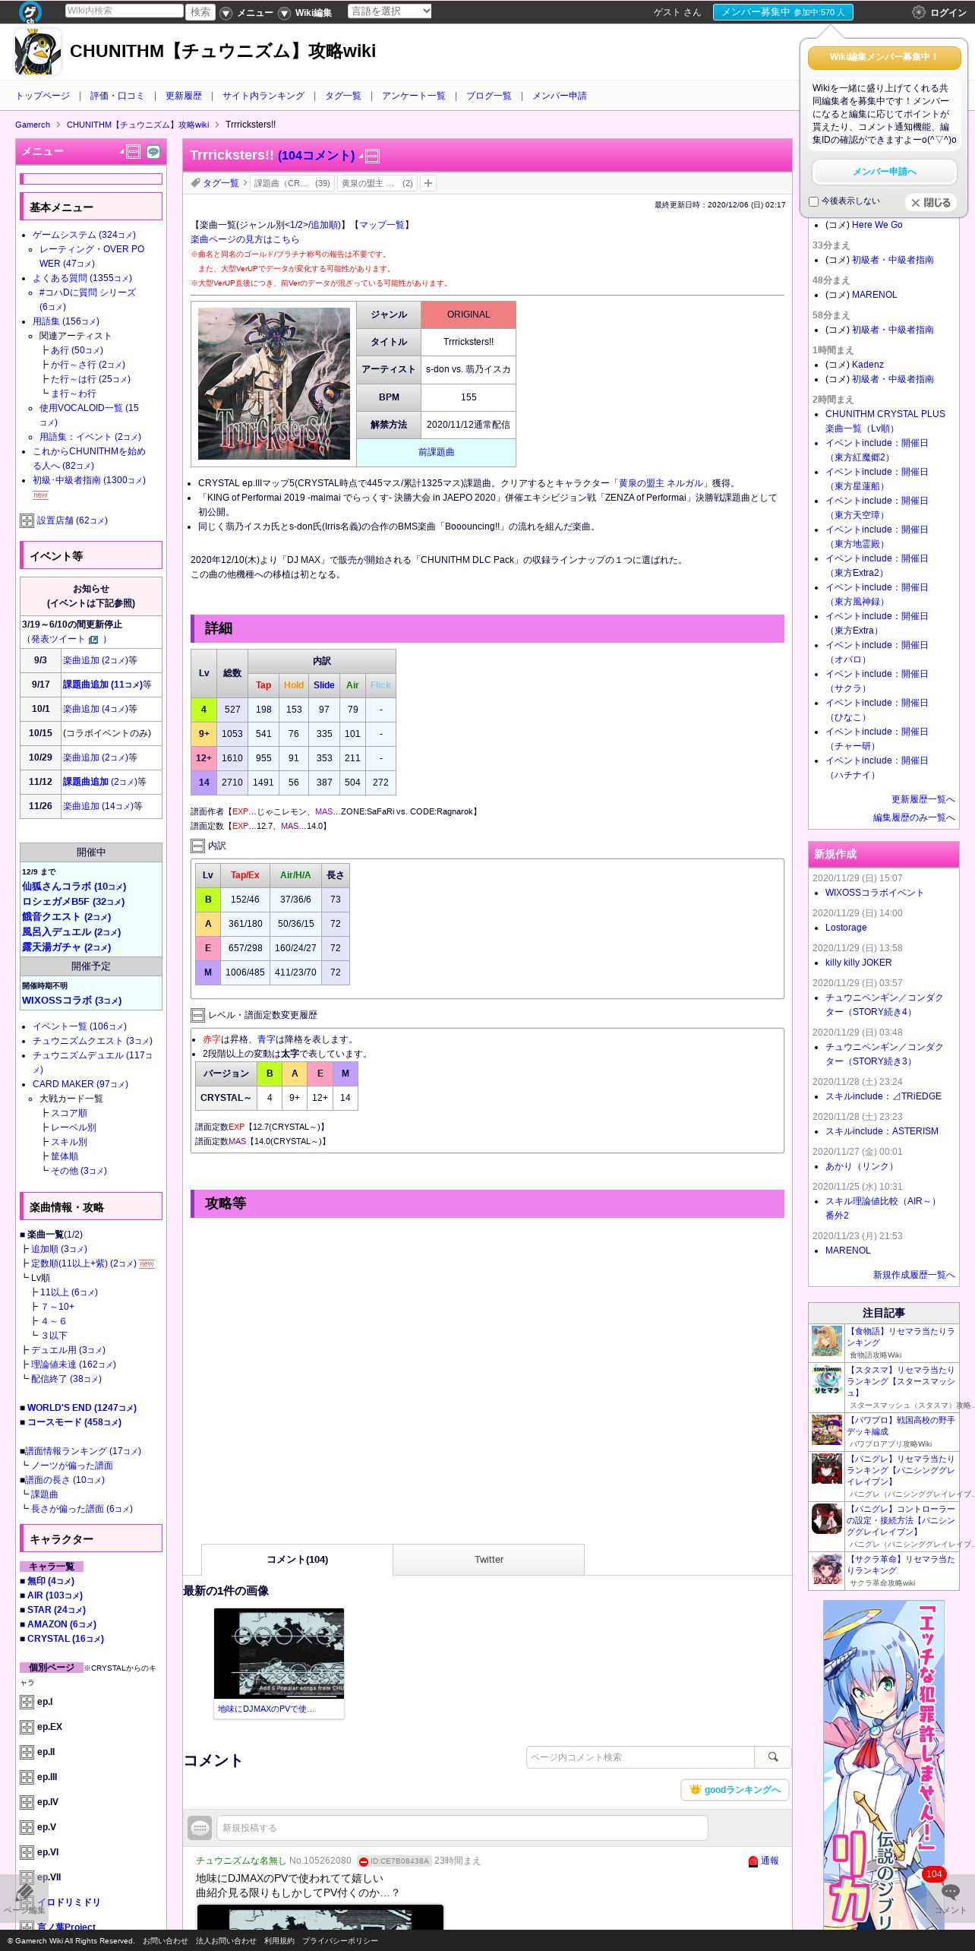Open the Wiki編集 dropdown arrow
This screenshot has height=1951, width=975.
click(x=284, y=13)
